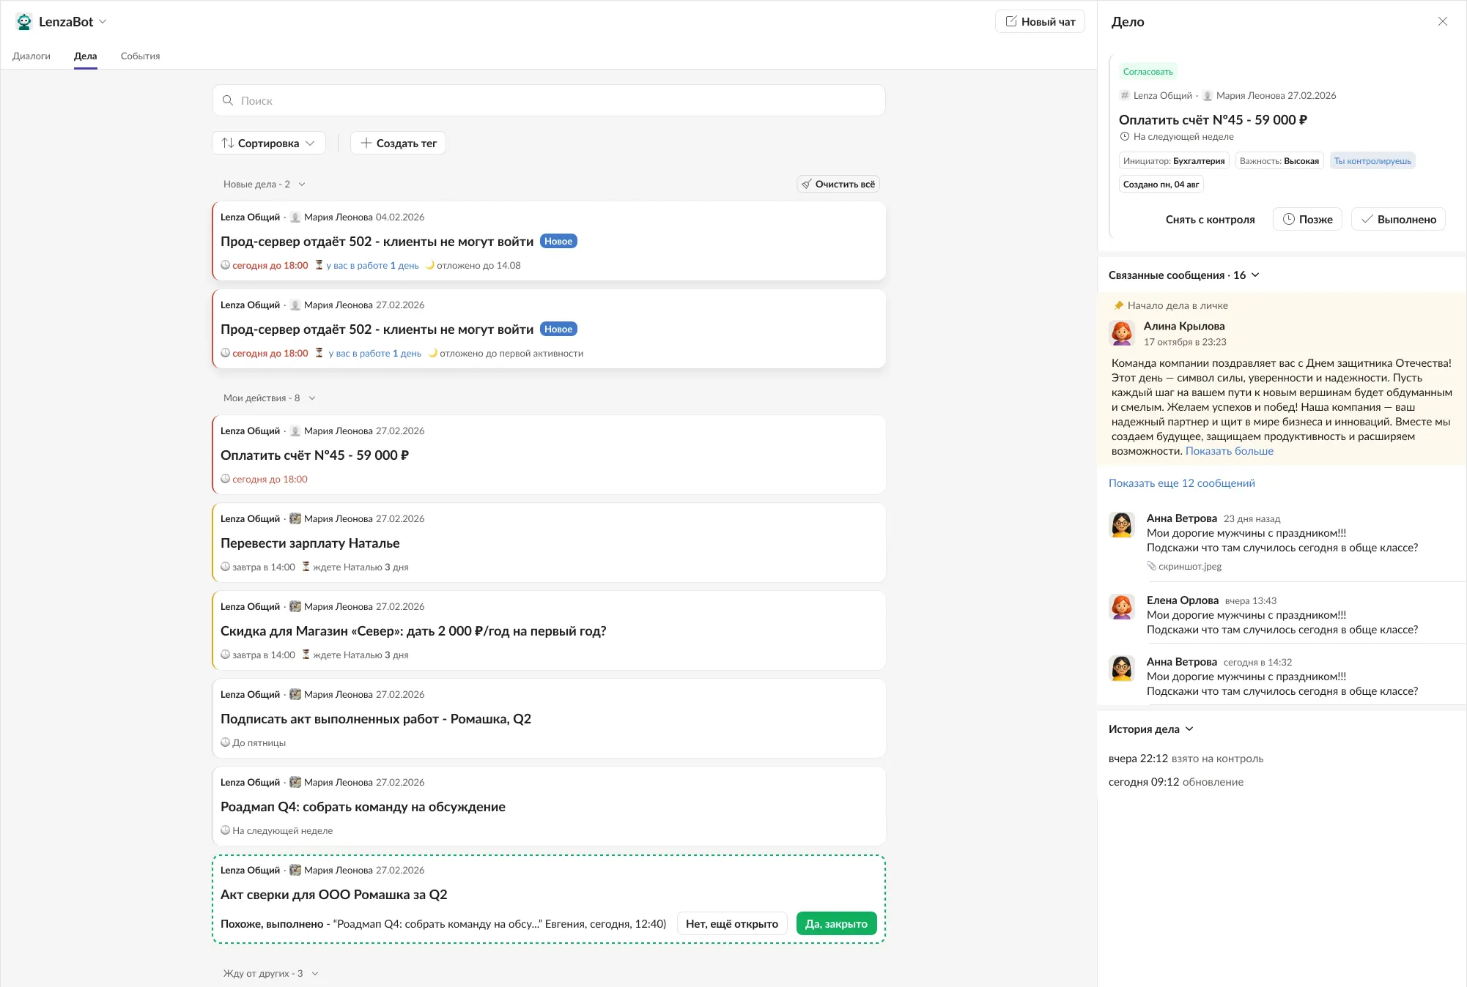Open the Сортировка dropdown
The width and height of the screenshot is (1467, 987).
pyautogui.click(x=269, y=144)
